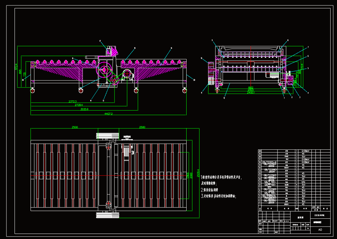Click quantity 4 in parts list row 8
Screen dimensions: 337x239
[297, 185]
